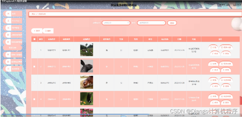Open the whale photo thumbnail in row 2
Viewport: 242px width, 117px height.
pyautogui.click(x=86, y=66)
